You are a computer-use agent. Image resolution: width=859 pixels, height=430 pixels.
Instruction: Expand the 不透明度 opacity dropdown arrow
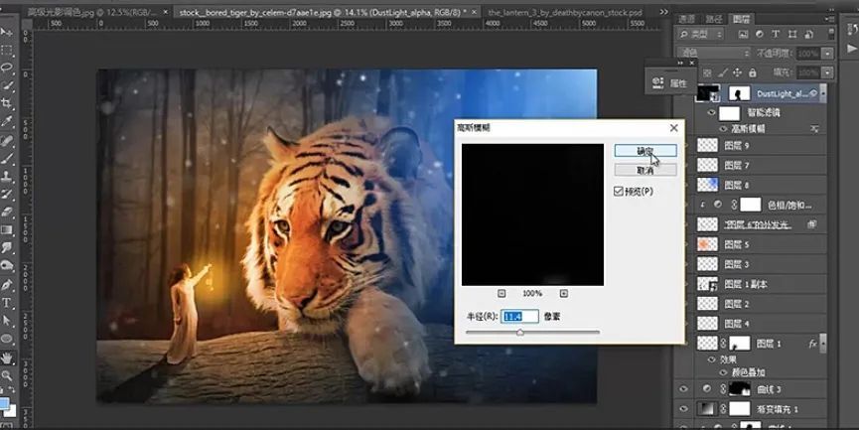[x=825, y=53]
